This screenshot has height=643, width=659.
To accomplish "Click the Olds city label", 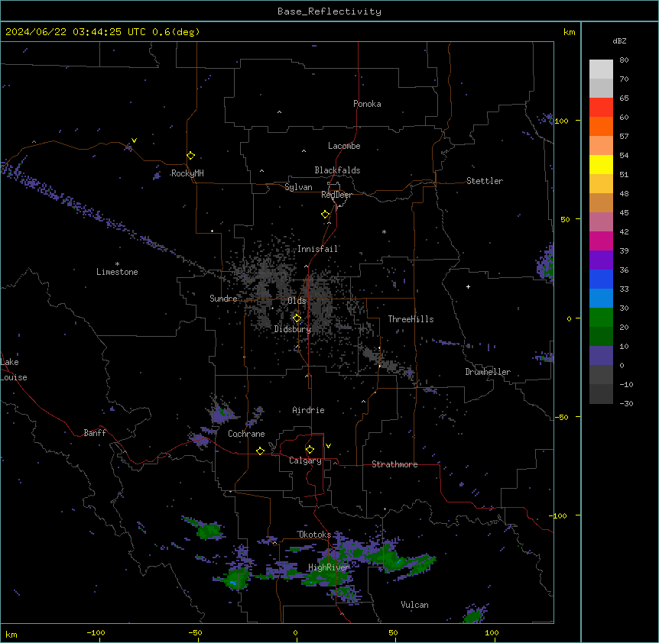I will tap(297, 301).
